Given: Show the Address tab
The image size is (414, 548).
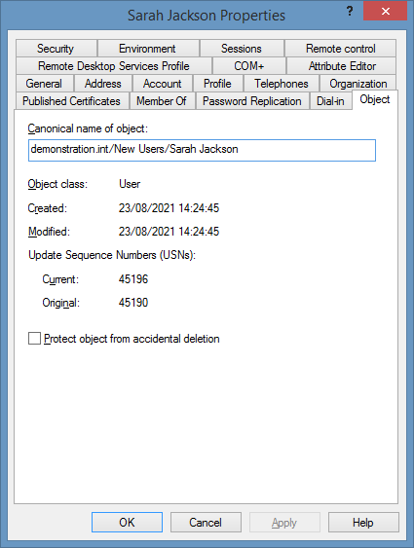Looking at the screenshot, I should (x=103, y=83).
